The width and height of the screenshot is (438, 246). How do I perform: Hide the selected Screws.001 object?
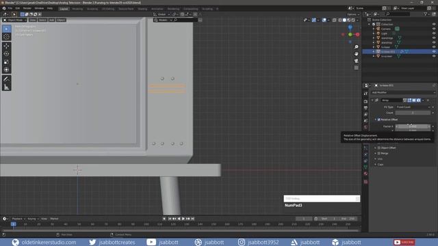click(434, 52)
